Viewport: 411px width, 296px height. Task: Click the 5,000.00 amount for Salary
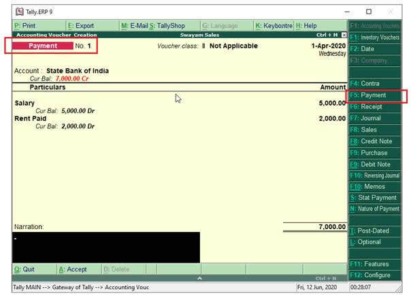[x=332, y=103]
